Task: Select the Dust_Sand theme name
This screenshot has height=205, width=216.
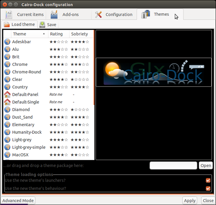Action: pyautogui.click(x=22, y=117)
